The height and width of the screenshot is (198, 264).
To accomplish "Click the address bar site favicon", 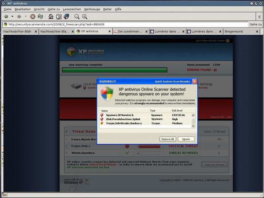I will [5, 24].
